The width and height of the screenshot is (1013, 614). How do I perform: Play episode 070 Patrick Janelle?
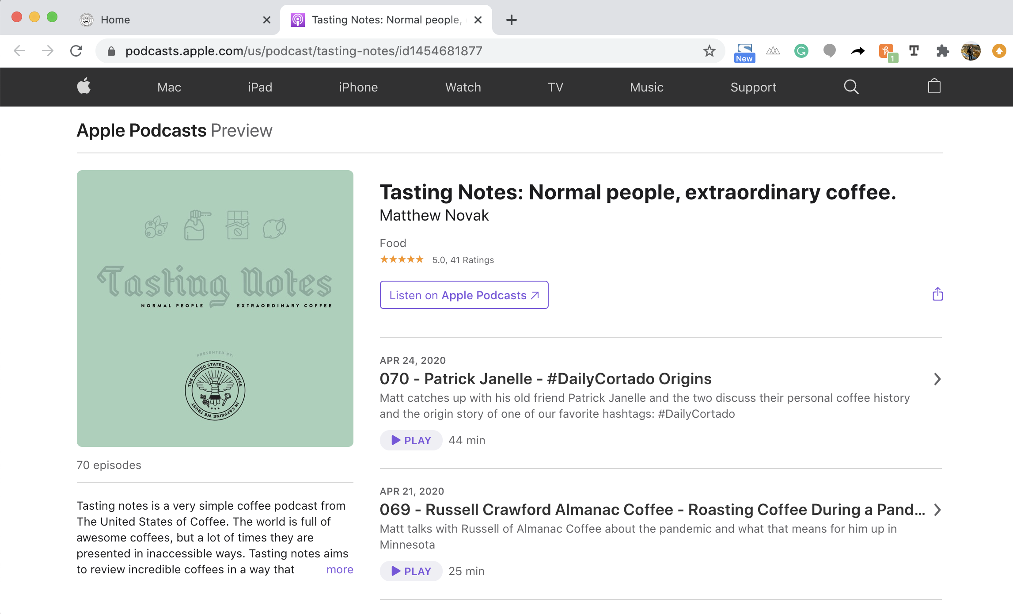(411, 440)
